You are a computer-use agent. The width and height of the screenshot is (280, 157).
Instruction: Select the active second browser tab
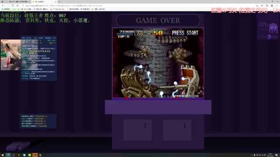(x=44, y=2)
